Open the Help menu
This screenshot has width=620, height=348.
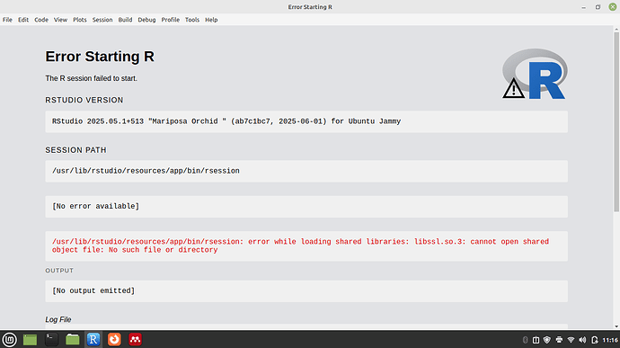(x=211, y=20)
